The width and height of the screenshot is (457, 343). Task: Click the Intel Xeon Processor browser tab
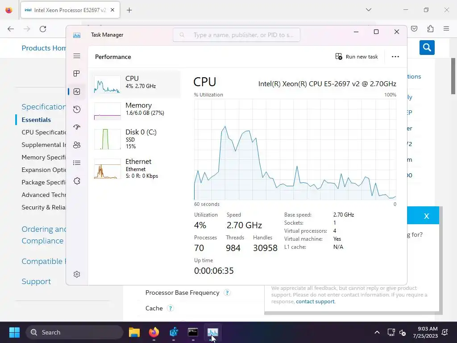click(x=70, y=10)
